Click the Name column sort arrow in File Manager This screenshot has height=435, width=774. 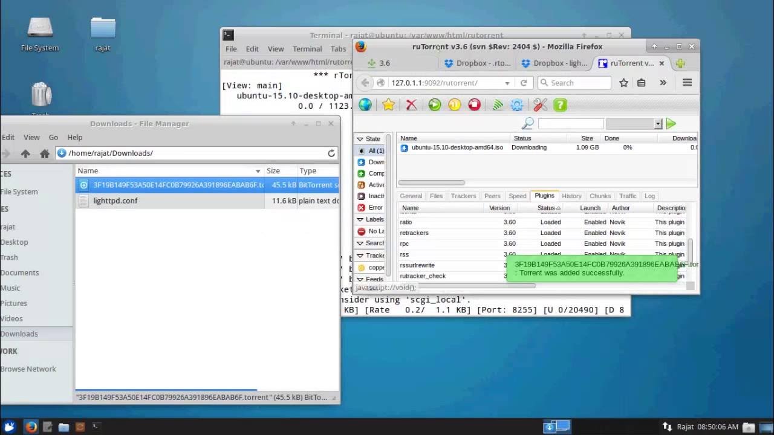coord(258,171)
